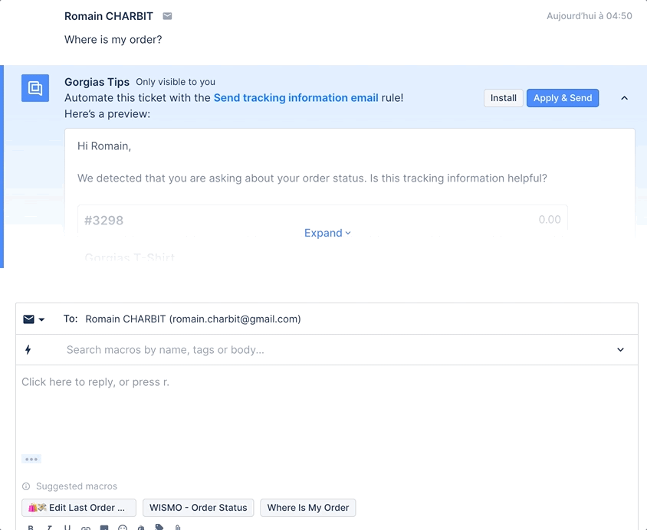Open the email channel selector icon
Image resolution: width=647 pixels, height=530 pixels.
(x=34, y=319)
